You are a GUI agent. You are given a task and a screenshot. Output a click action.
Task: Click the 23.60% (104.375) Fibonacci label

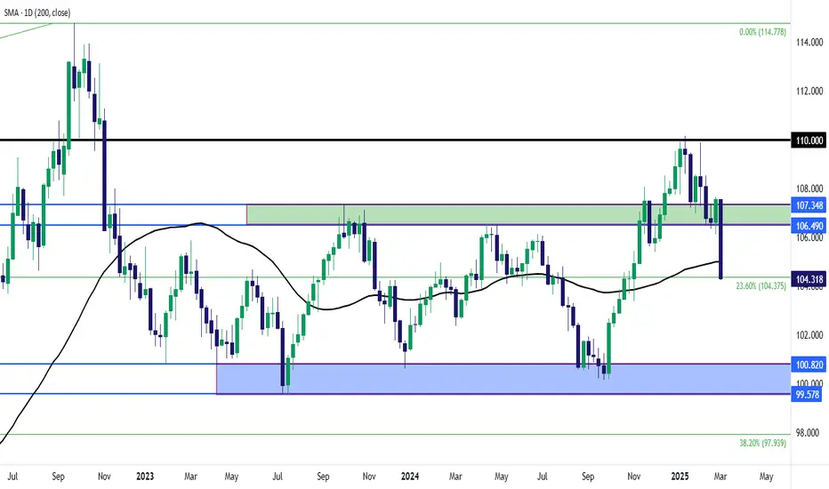tap(761, 286)
